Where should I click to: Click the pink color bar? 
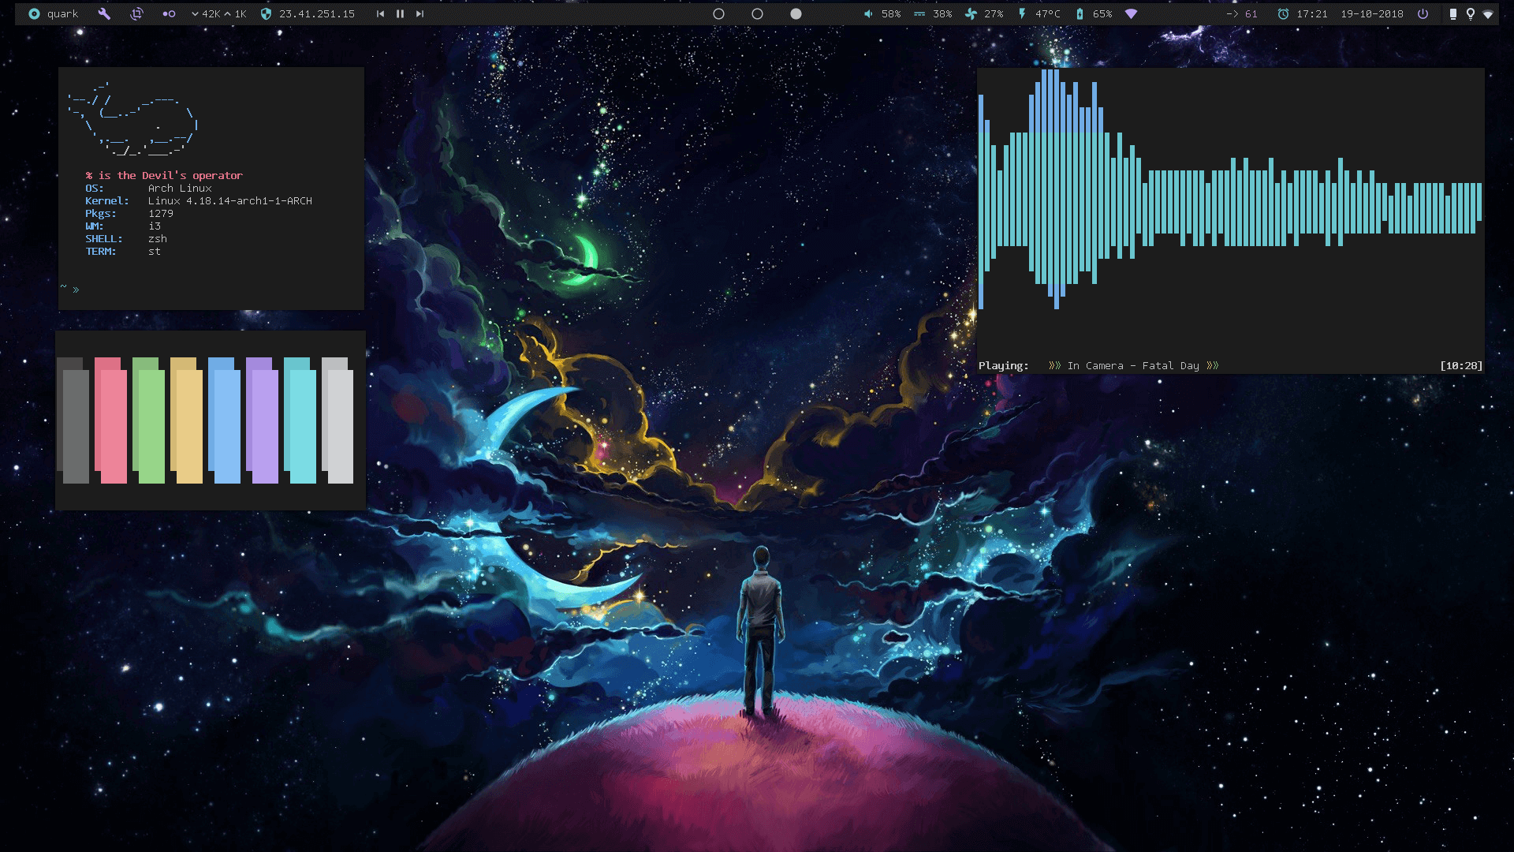[110, 420]
